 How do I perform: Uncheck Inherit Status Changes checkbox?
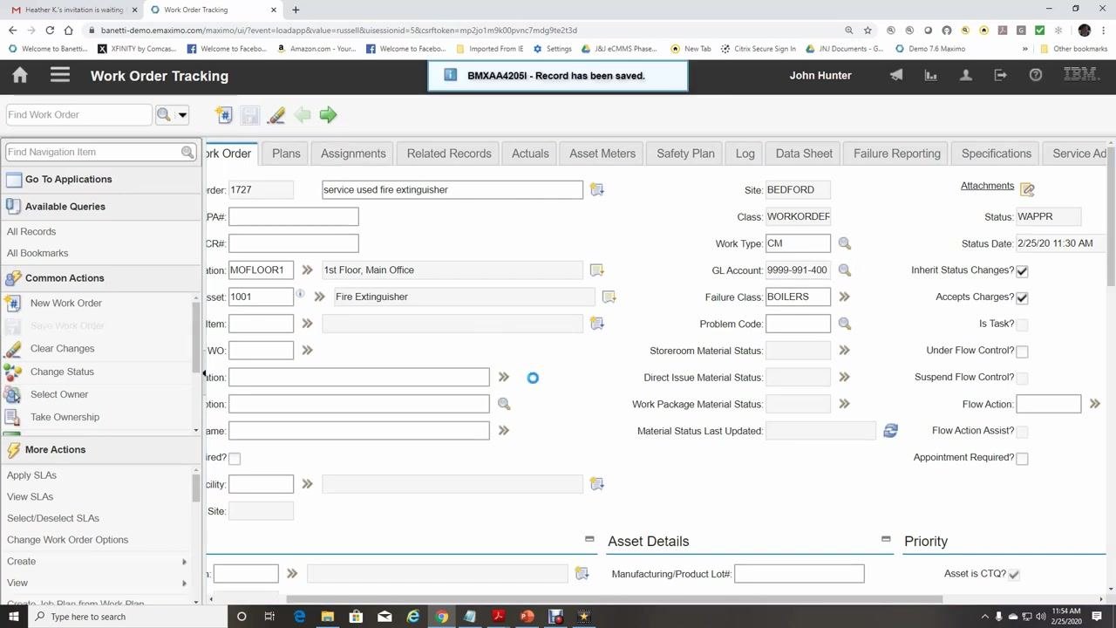coord(1022,271)
